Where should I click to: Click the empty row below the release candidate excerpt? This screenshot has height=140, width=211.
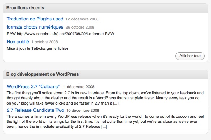point(106,131)
